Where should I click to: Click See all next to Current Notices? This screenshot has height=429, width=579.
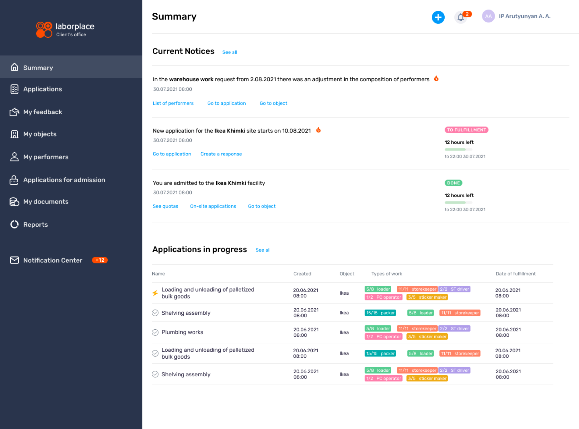tap(229, 52)
